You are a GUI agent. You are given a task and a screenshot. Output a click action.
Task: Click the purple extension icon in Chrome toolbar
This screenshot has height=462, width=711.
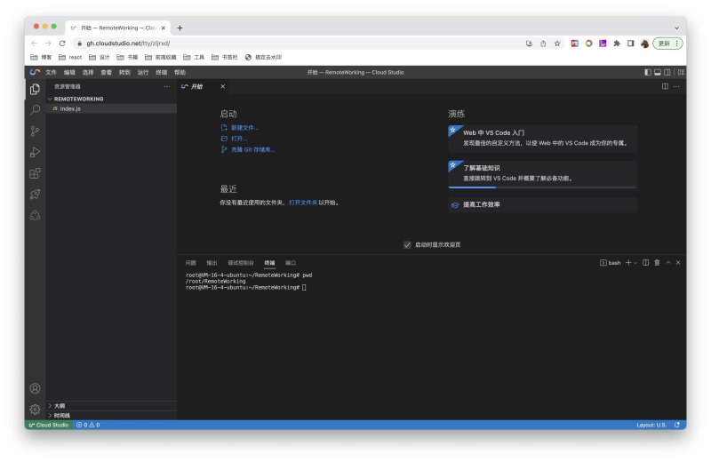pos(603,44)
